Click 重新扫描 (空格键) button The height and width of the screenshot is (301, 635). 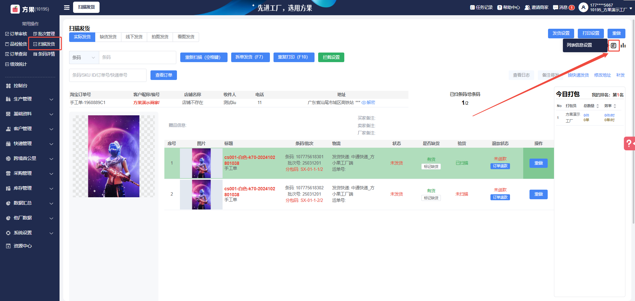pyautogui.click(x=204, y=57)
